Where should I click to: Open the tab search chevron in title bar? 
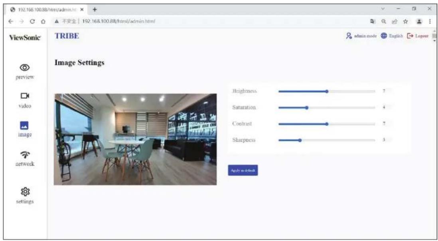click(x=383, y=9)
